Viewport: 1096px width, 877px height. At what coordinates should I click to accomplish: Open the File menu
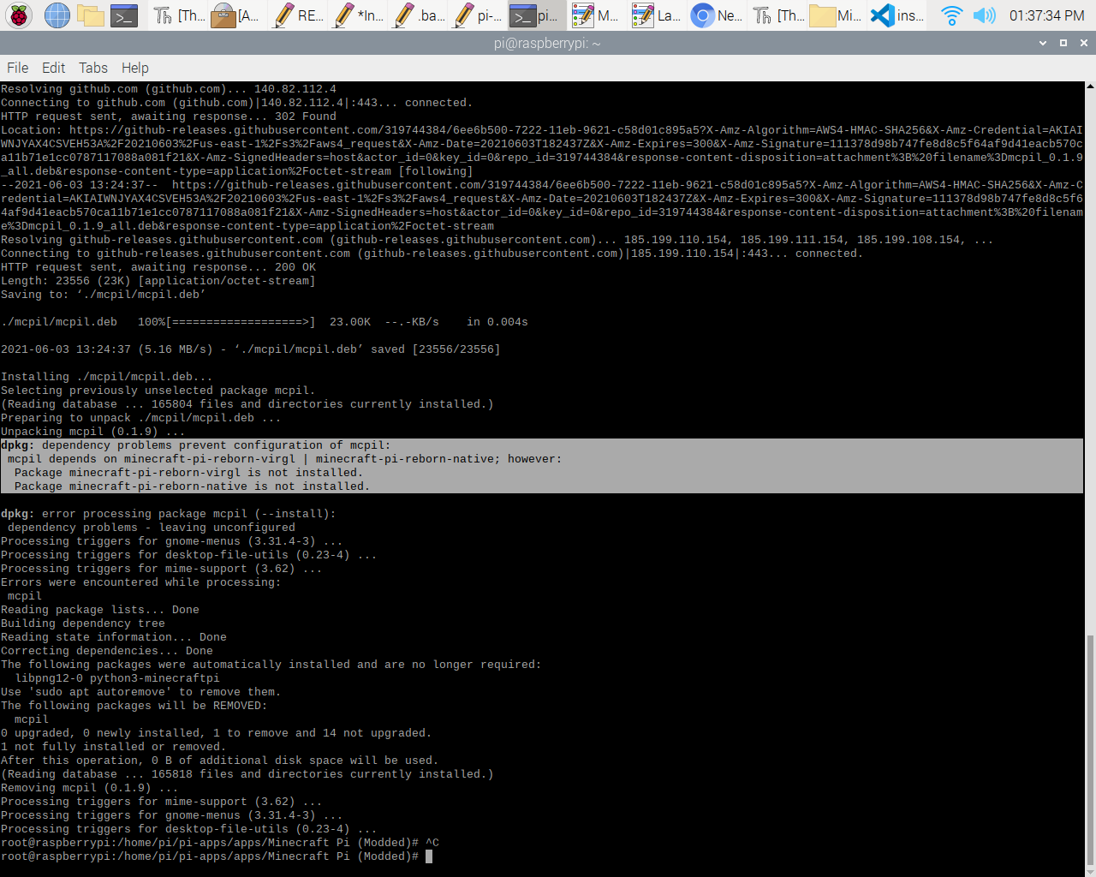[17, 68]
